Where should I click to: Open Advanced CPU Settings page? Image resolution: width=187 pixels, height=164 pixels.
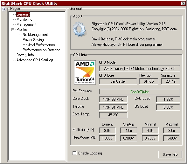coord(35,60)
